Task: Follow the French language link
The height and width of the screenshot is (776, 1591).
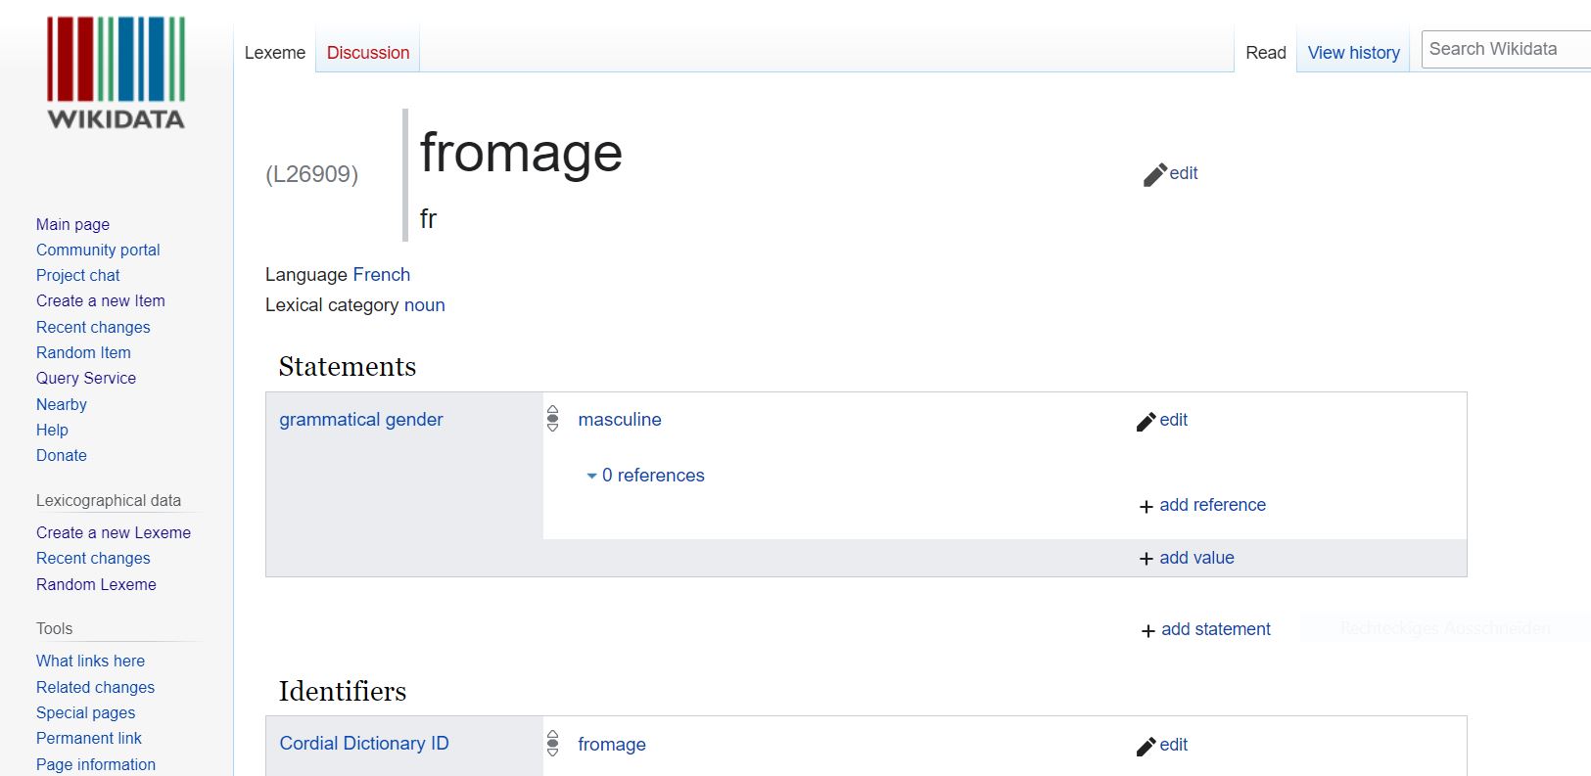Action: pos(382,275)
